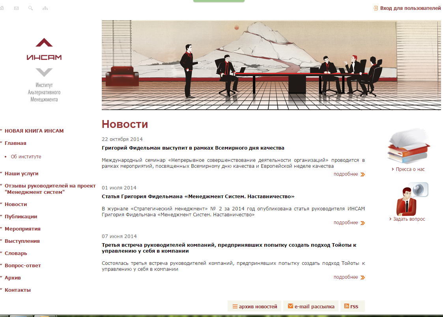Click подробнее under 22 октября news

(x=346, y=174)
